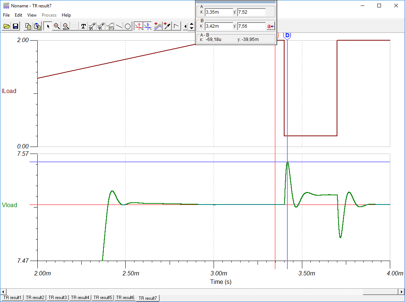Click the left arrow toolbar button

(x=185, y=26)
